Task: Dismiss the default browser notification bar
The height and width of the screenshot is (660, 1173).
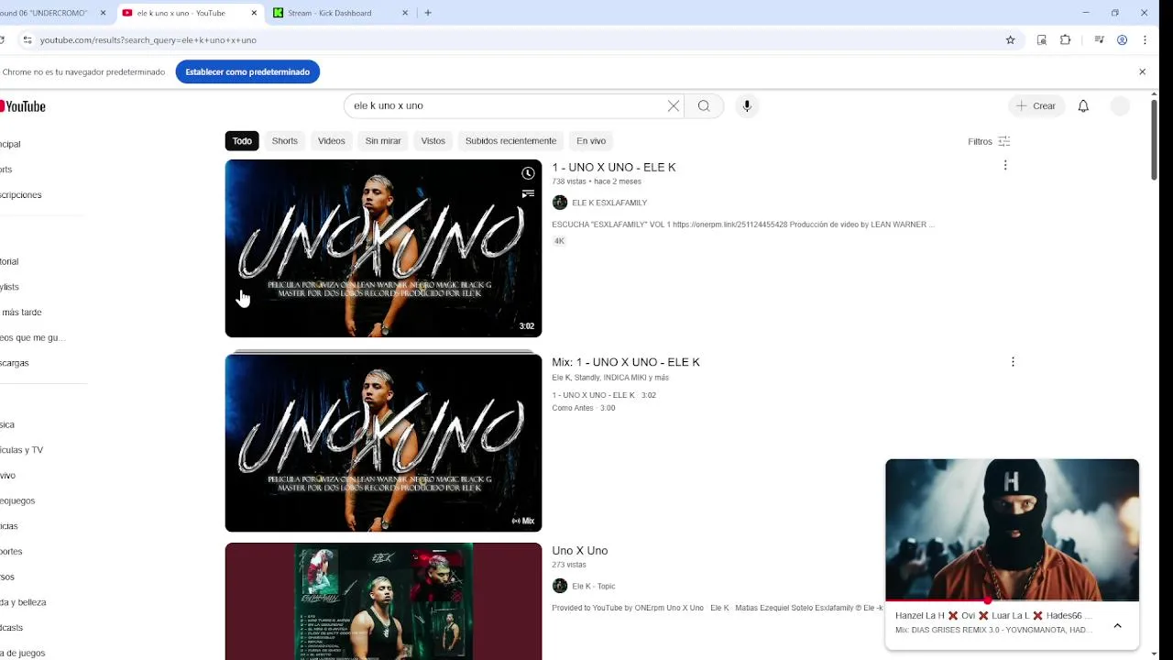Action: pos(1142,71)
